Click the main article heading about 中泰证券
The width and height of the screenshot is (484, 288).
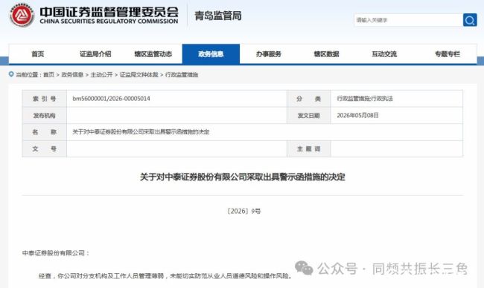click(x=242, y=177)
